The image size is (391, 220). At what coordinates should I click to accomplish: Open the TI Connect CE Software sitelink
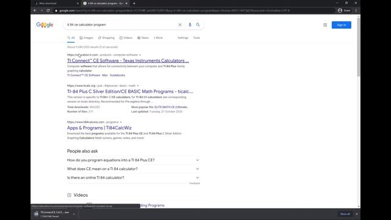(84, 75)
